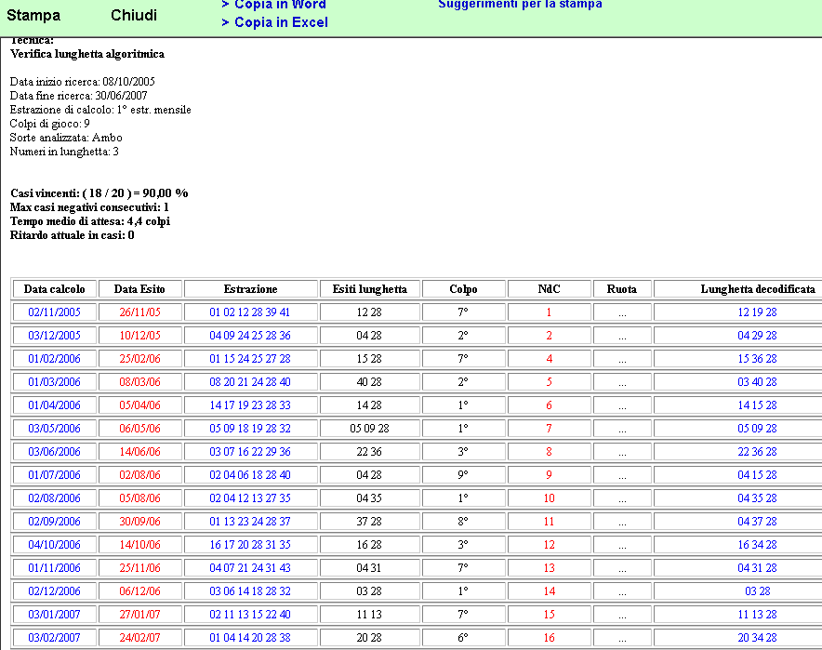Click calculation date 03/06/2006
This screenshot has width=822, height=650.
[55, 452]
